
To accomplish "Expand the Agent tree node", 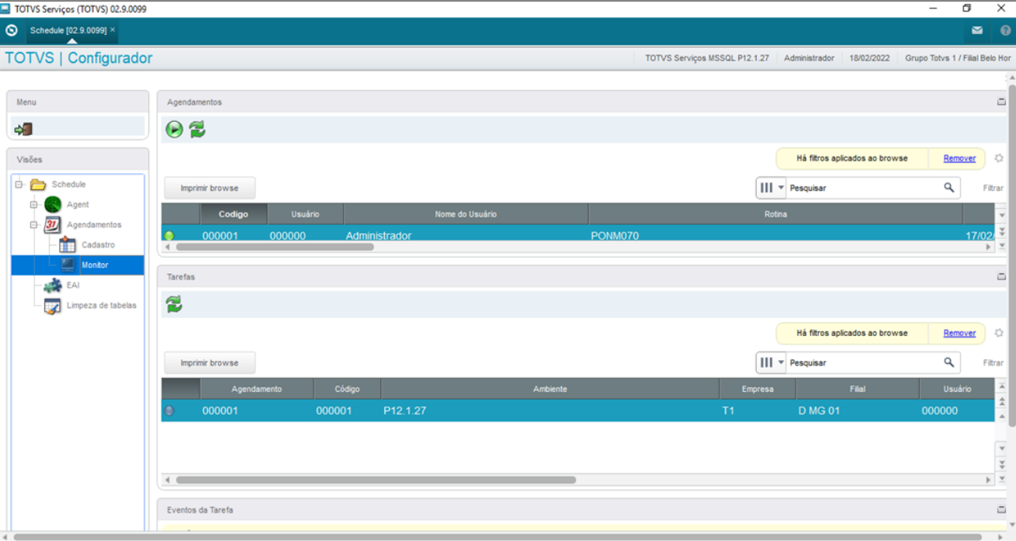I will coord(33,205).
